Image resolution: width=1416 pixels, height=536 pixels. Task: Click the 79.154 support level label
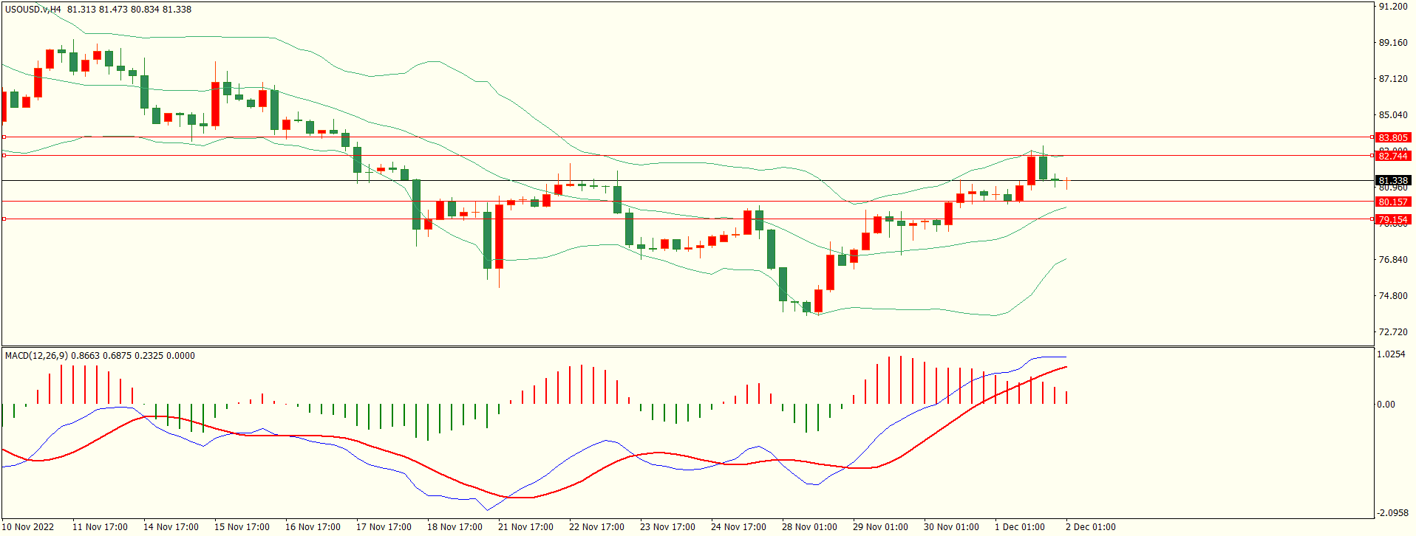click(x=1392, y=219)
